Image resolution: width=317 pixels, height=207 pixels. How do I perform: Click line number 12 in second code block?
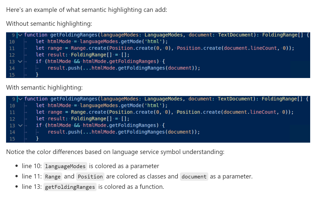pos(12,119)
